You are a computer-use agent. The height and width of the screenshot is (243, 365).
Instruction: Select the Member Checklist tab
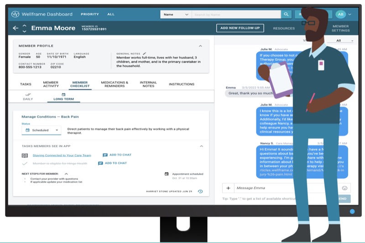point(80,84)
